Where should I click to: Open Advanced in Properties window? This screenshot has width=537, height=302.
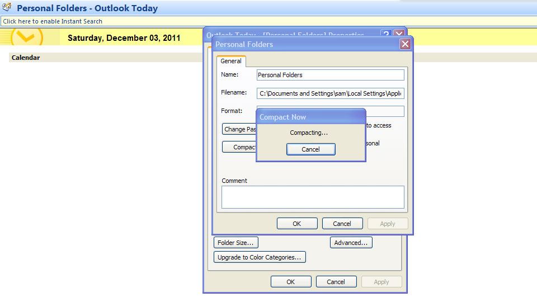point(351,242)
